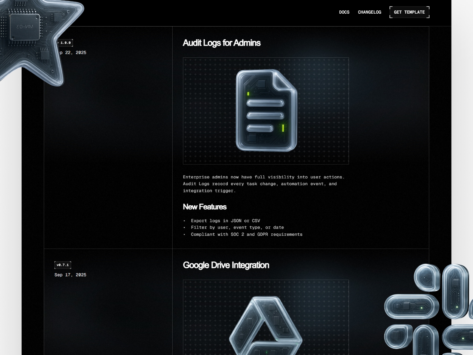Click the "New Features" section heading
Image resolution: width=473 pixels, height=355 pixels.
pos(205,207)
